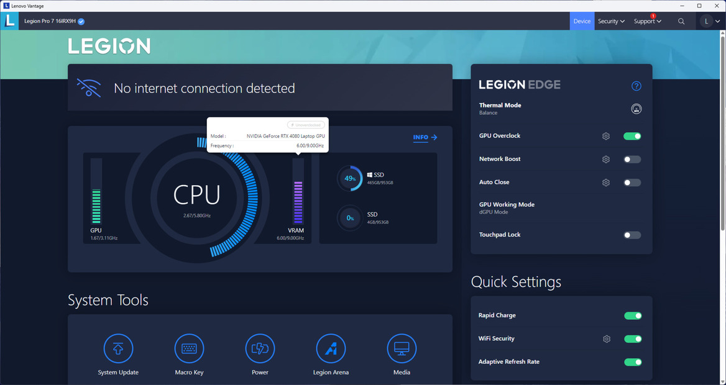Click the 465GB/953GB SSD capacity text
The height and width of the screenshot is (385, 726).
click(380, 183)
